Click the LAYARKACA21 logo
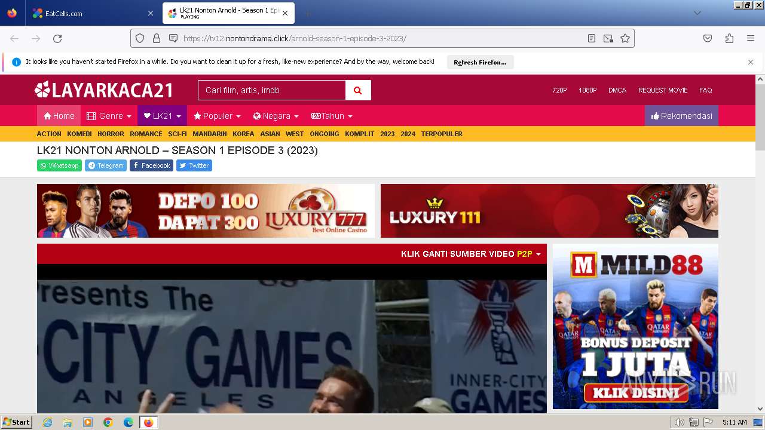Screen dimensions: 765x430 pos(103,90)
